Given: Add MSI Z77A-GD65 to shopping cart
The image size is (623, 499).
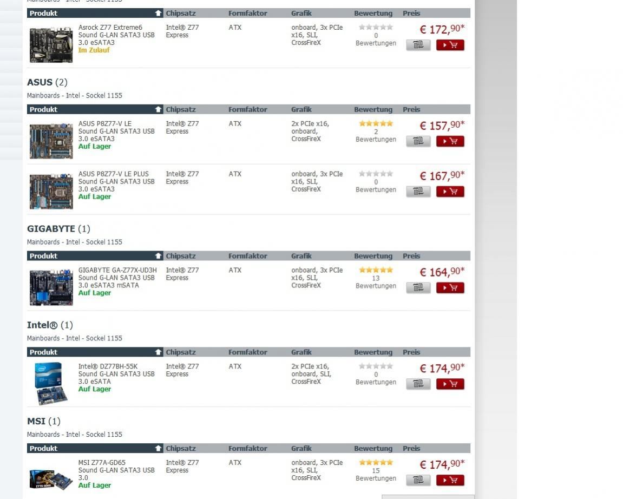Looking at the screenshot, I should [x=450, y=480].
